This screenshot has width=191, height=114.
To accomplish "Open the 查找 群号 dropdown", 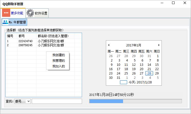I will pos(22,101).
